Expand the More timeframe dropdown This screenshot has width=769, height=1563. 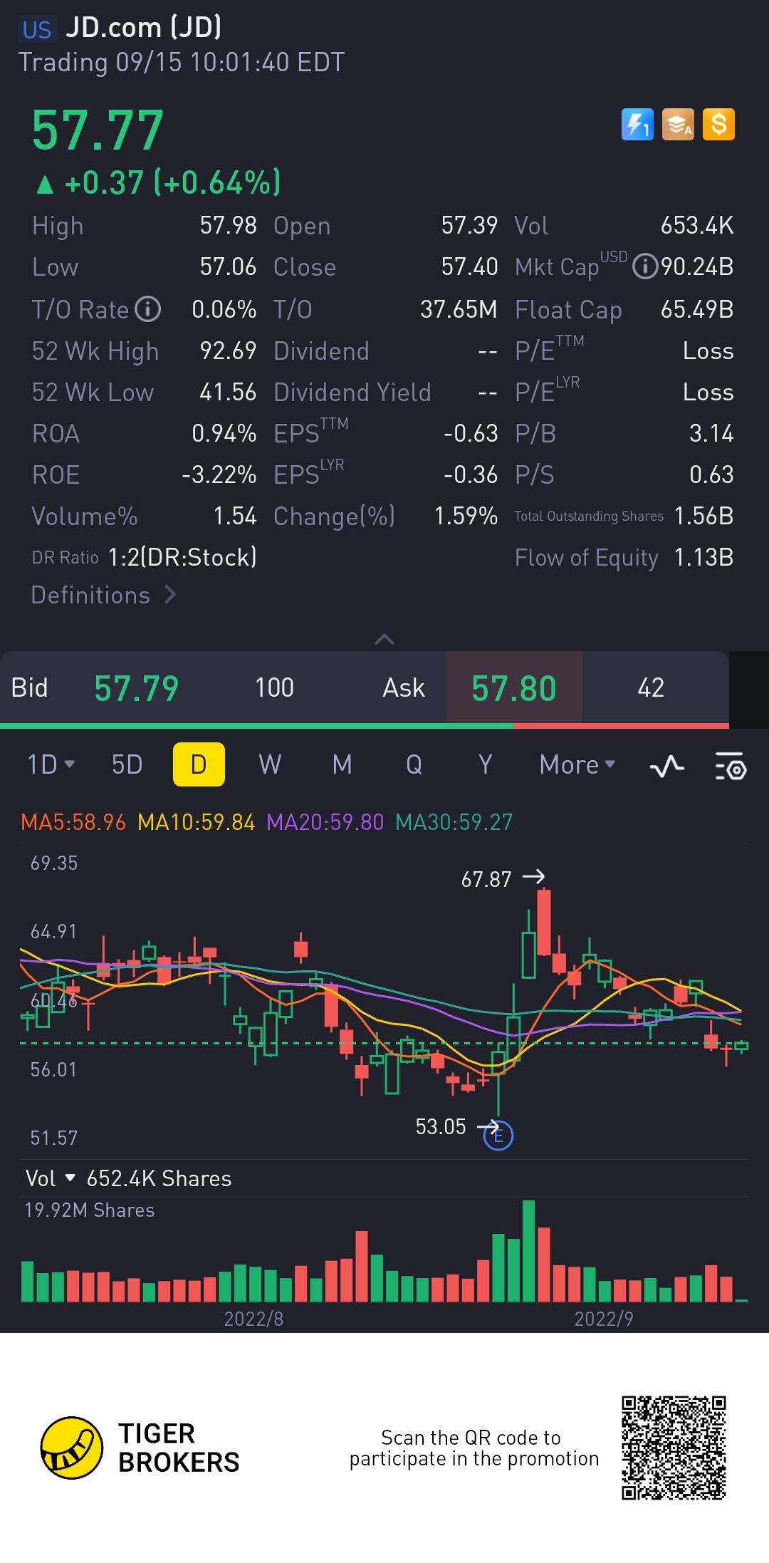tap(577, 764)
